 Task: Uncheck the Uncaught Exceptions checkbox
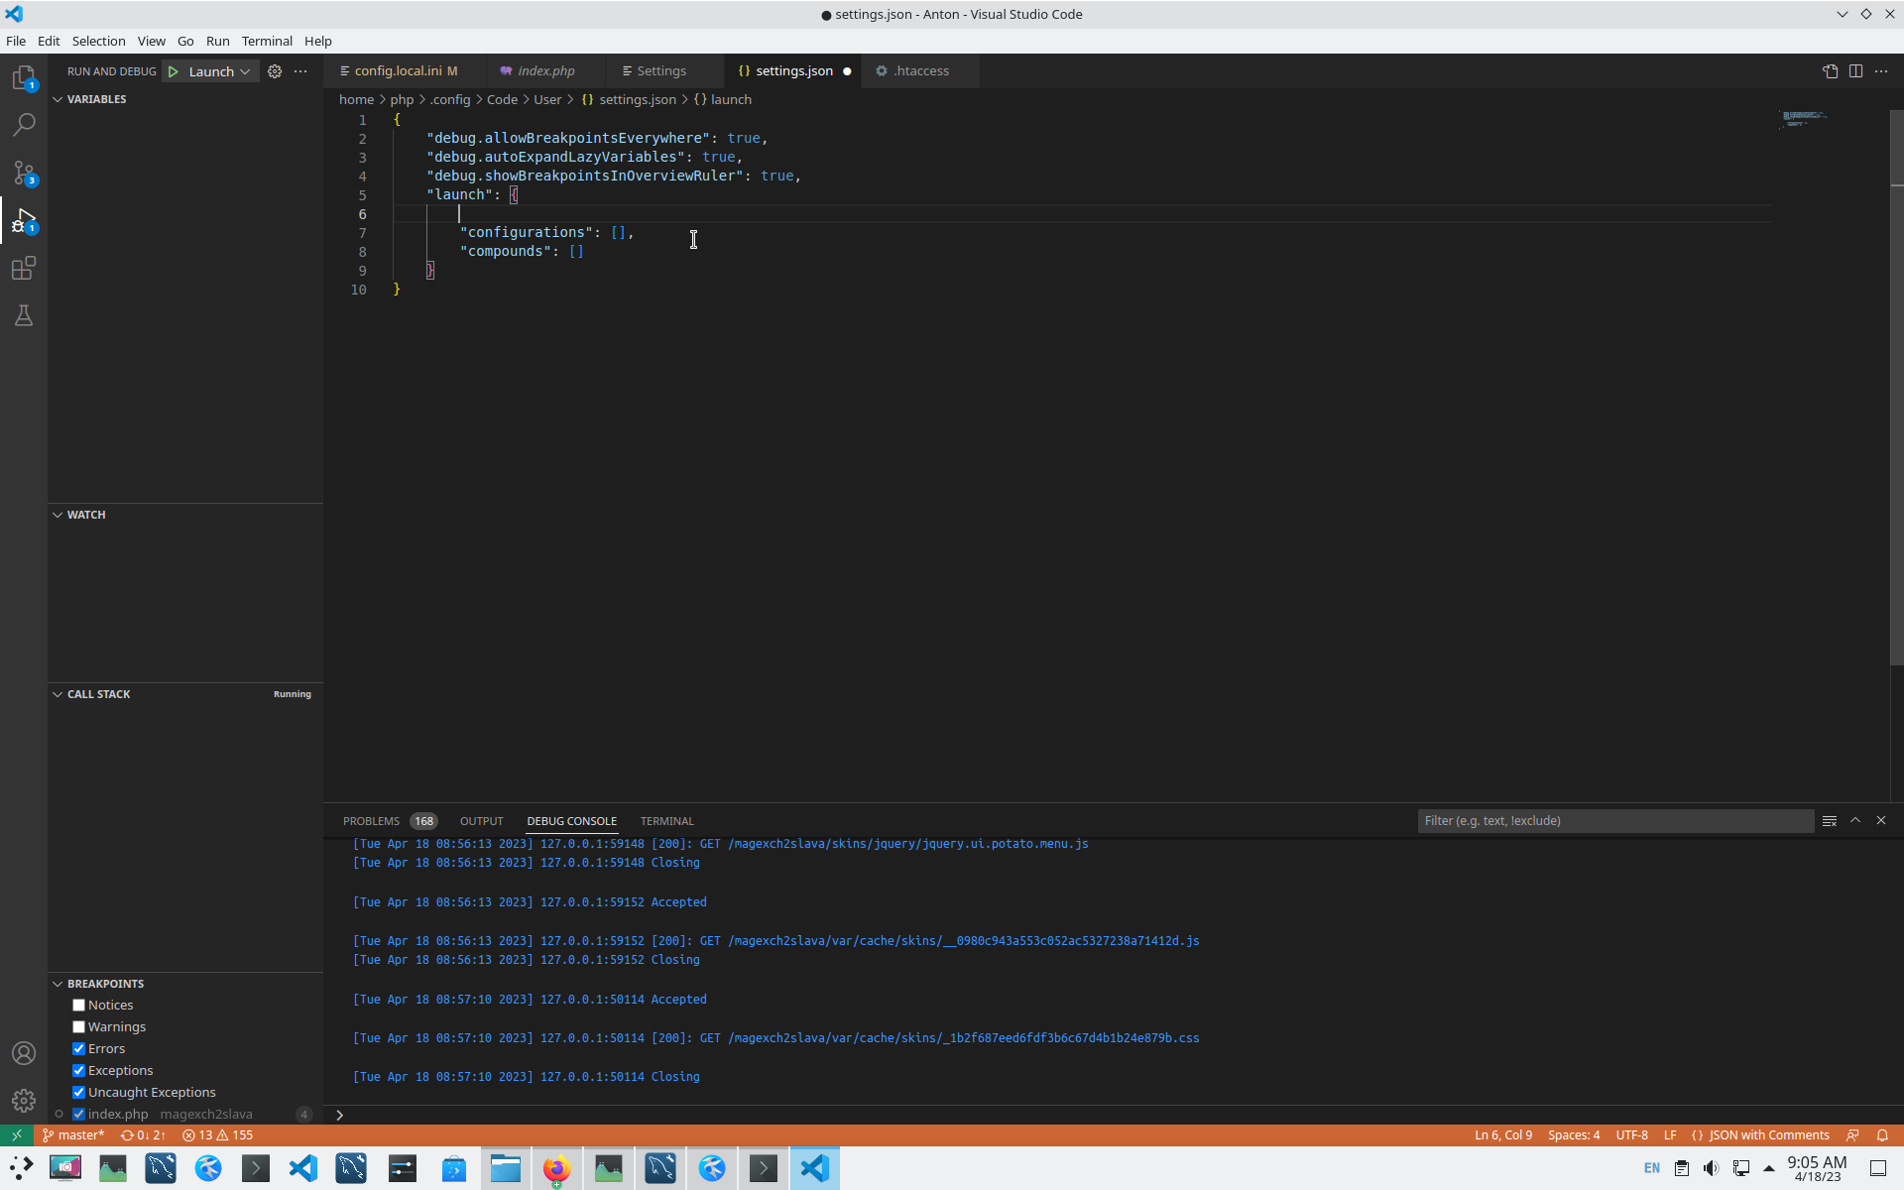point(79,1093)
